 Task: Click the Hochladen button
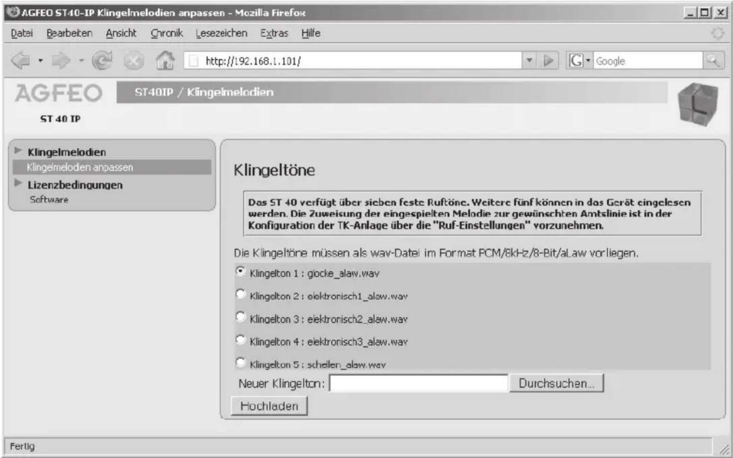[269, 406]
